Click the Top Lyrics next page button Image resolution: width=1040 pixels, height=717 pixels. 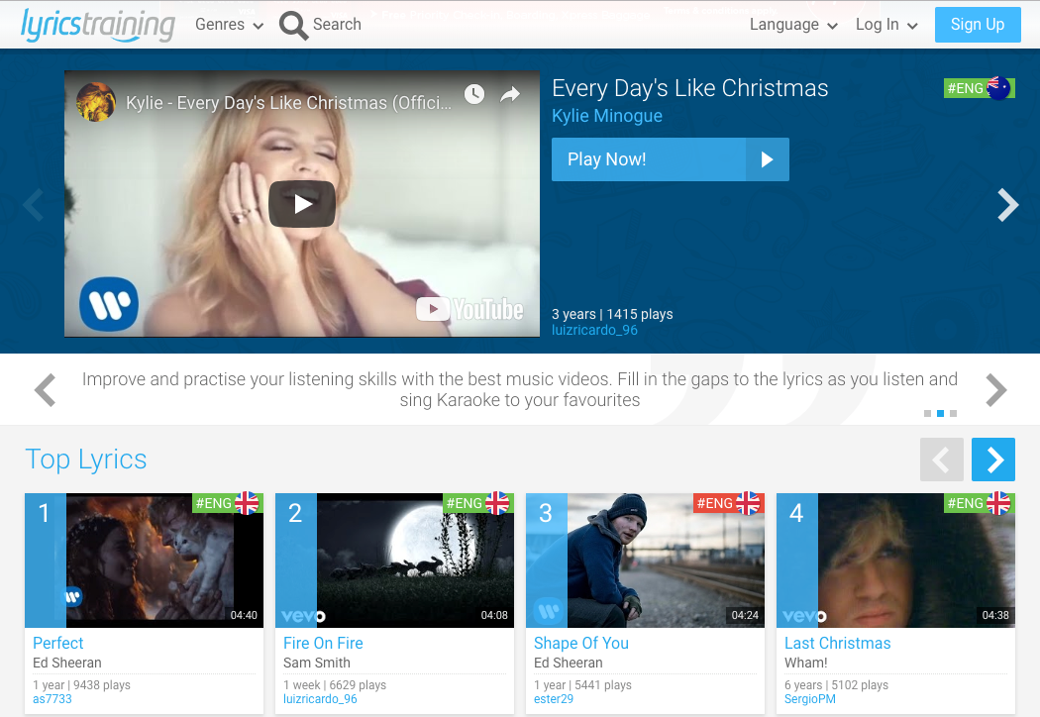pyautogui.click(x=992, y=459)
